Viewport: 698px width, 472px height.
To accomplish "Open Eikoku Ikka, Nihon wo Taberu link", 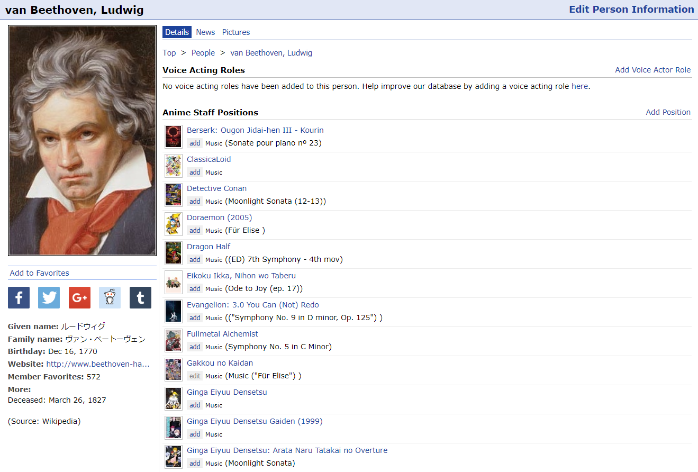I will pos(241,276).
